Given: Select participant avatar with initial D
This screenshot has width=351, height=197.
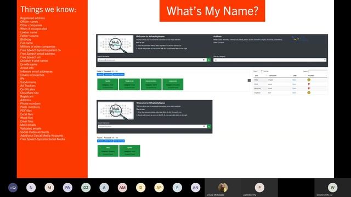Looking at the screenshot, I should point(140,188).
